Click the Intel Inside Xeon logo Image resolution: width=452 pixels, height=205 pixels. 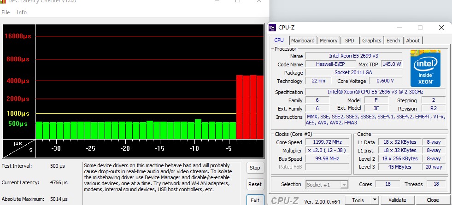point(425,68)
